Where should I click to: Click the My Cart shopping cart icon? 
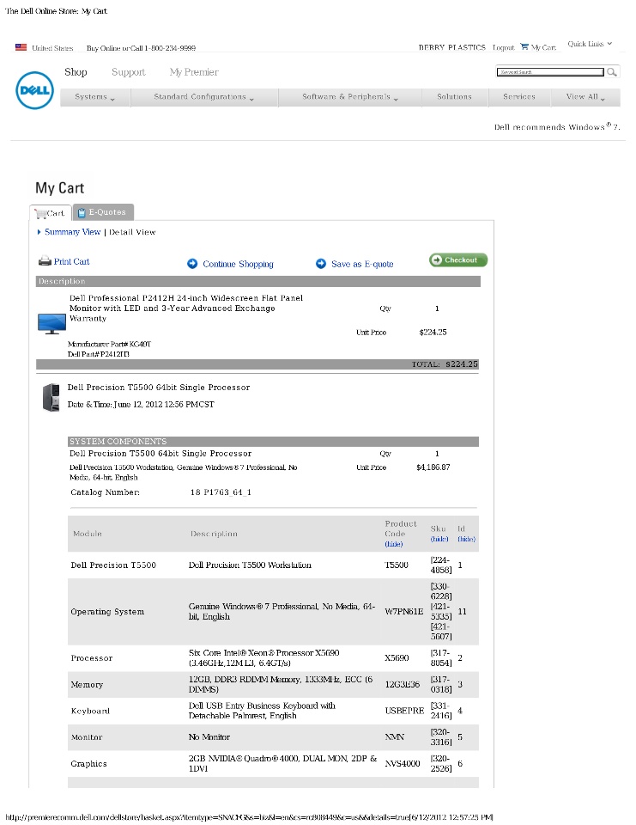(x=524, y=46)
